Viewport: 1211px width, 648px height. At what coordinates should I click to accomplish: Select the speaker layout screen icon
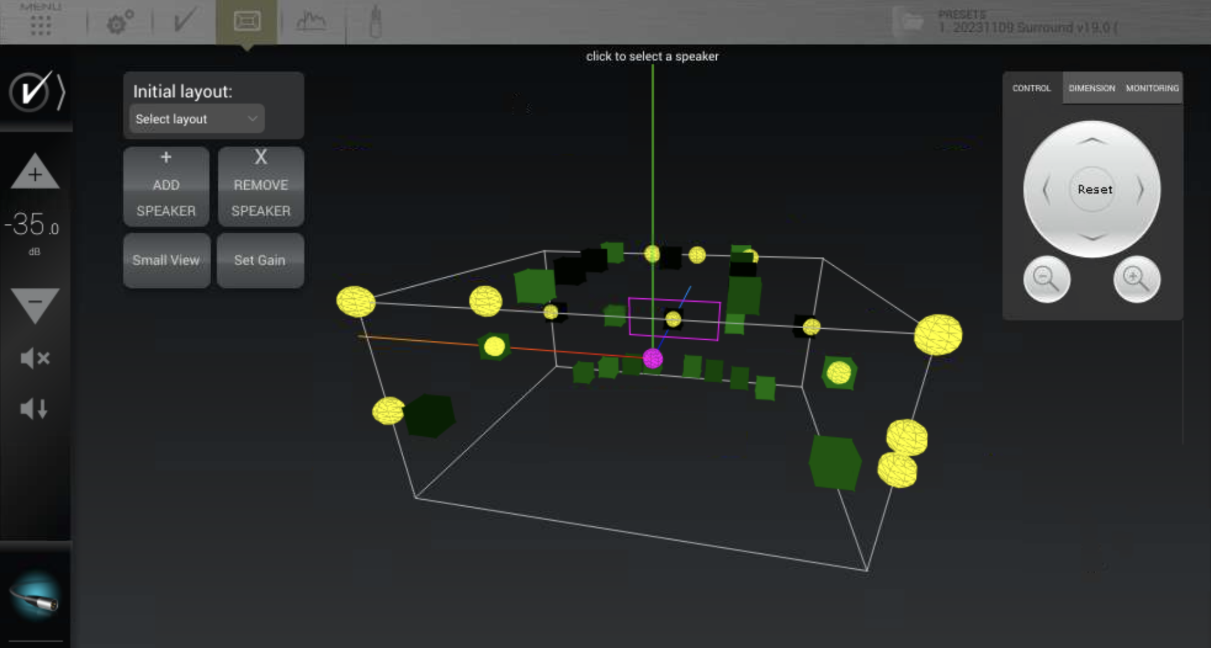pyautogui.click(x=247, y=22)
